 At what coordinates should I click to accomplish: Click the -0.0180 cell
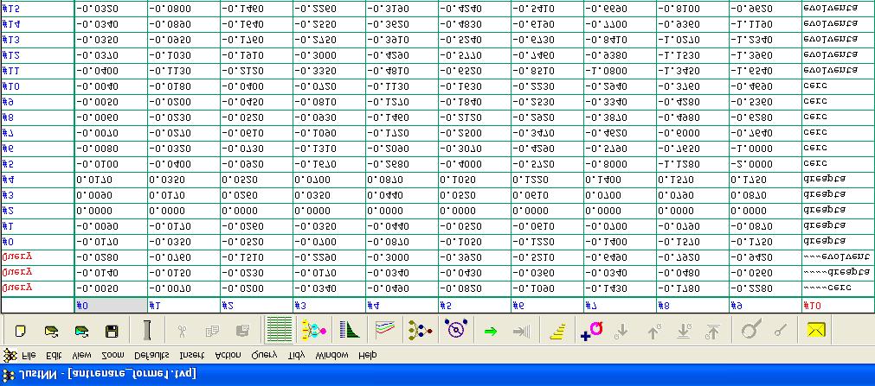183,87
